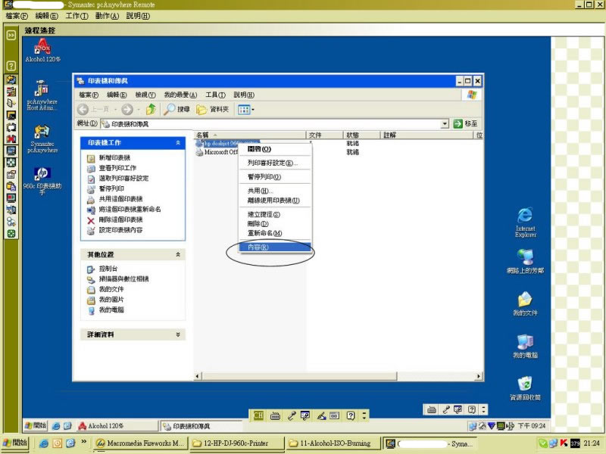Open Alcohol 120% desktop icon
This screenshot has height=454, width=606.
click(x=42, y=50)
